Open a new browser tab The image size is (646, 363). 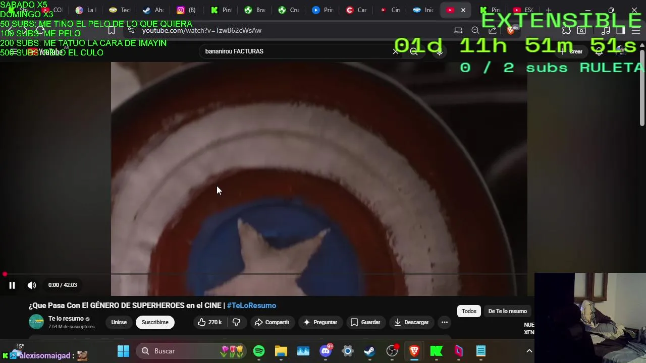[x=549, y=10]
